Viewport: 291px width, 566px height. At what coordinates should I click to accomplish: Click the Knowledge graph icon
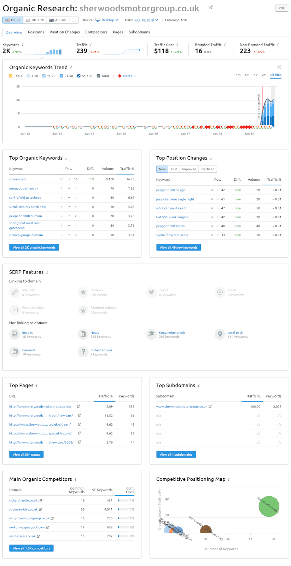(x=151, y=334)
